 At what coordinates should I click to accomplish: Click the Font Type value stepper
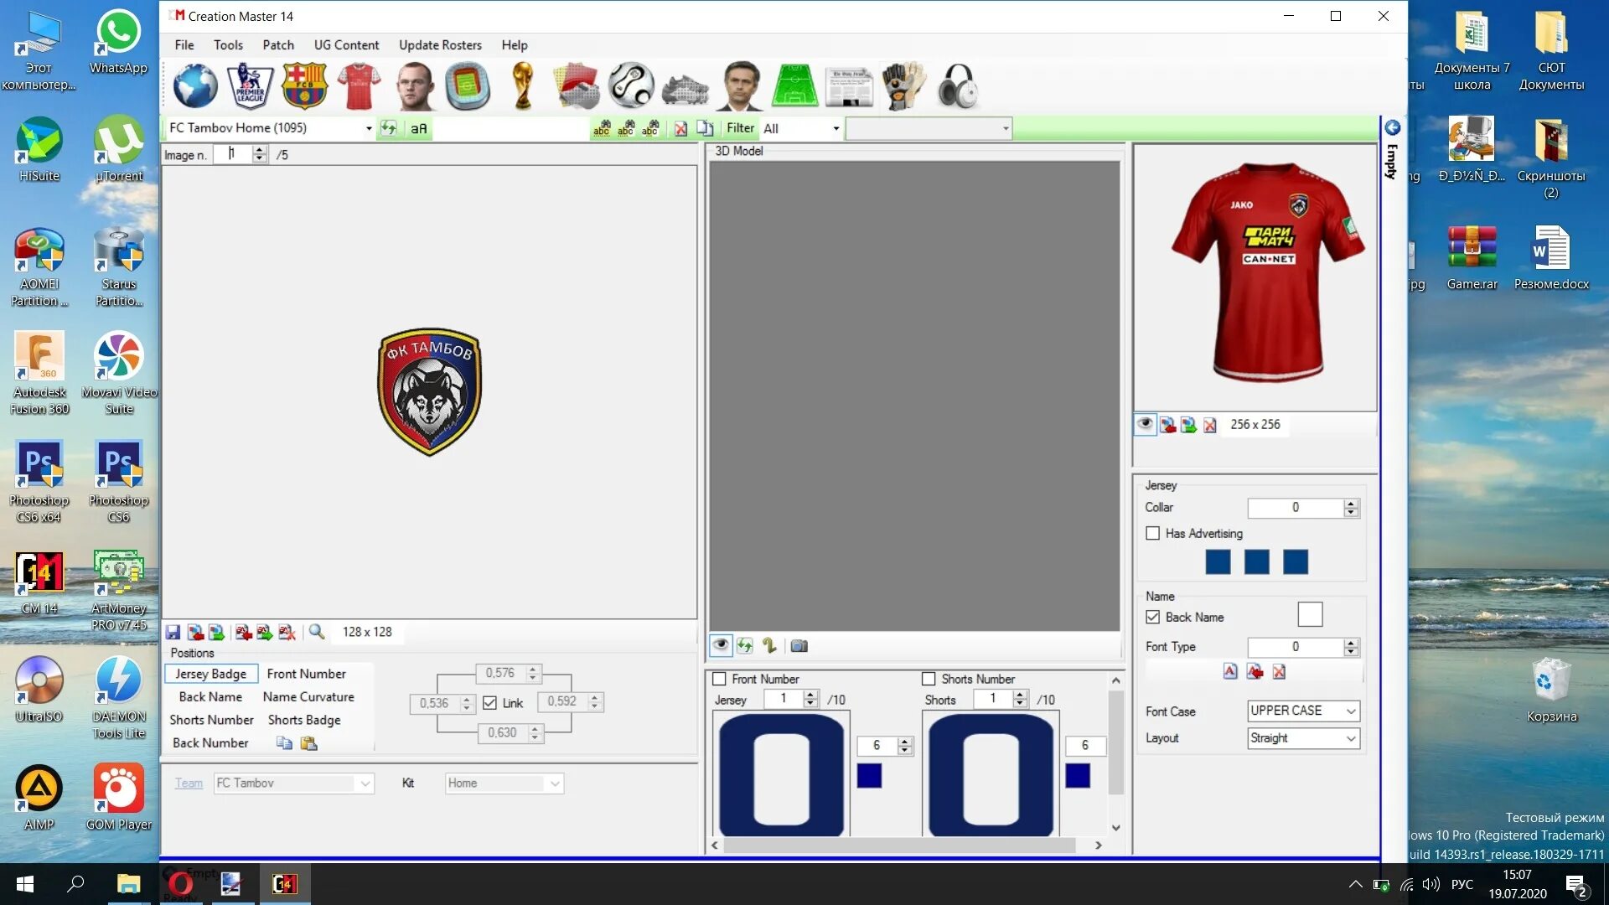1350,647
